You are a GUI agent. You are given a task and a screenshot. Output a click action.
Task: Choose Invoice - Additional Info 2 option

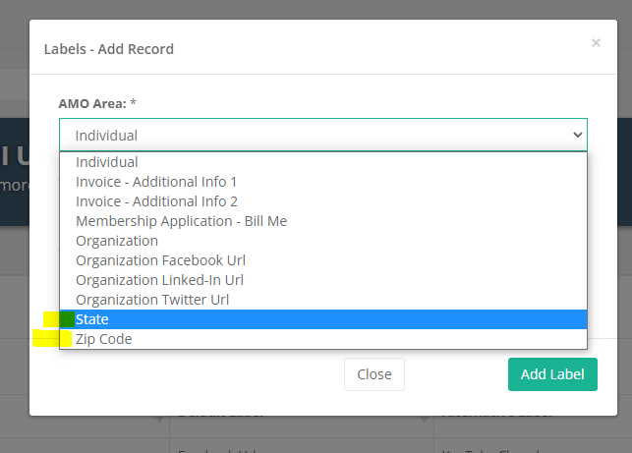pos(156,201)
